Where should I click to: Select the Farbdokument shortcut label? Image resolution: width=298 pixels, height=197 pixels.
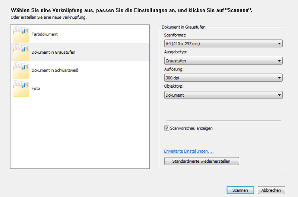(44, 34)
